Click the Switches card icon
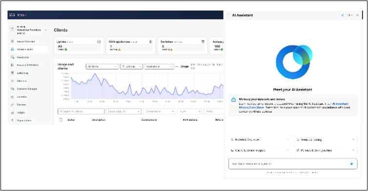Viewport: 368px width, 191px height. click(x=203, y=42)
